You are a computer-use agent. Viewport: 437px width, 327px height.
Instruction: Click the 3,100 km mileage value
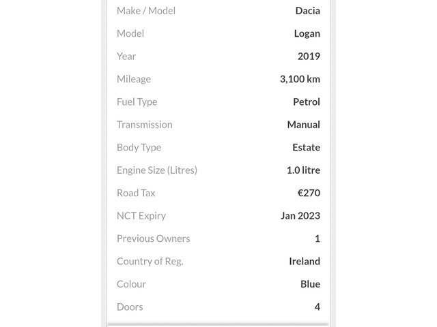(x=300, y=79)
